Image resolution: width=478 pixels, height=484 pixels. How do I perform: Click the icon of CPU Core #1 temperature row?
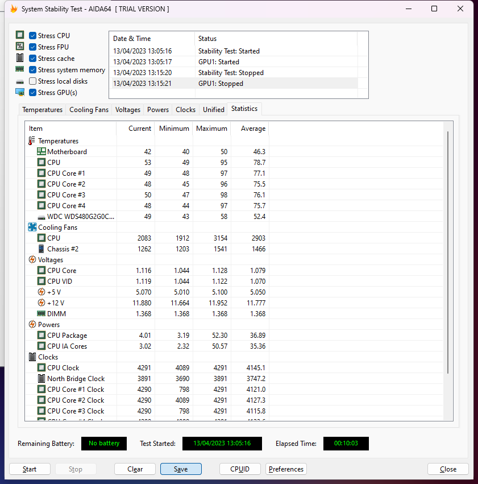(41, 173)
